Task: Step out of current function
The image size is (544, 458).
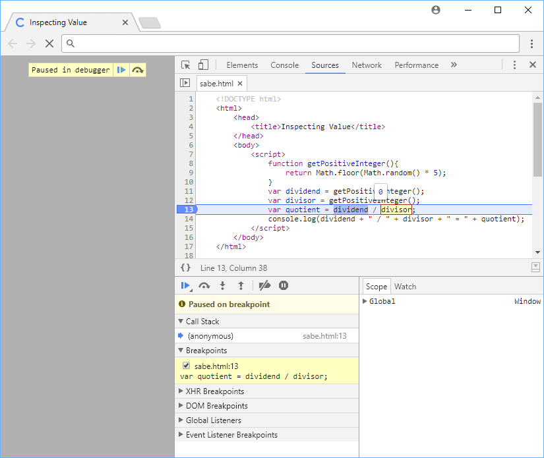Action: [x=241, y=286]
